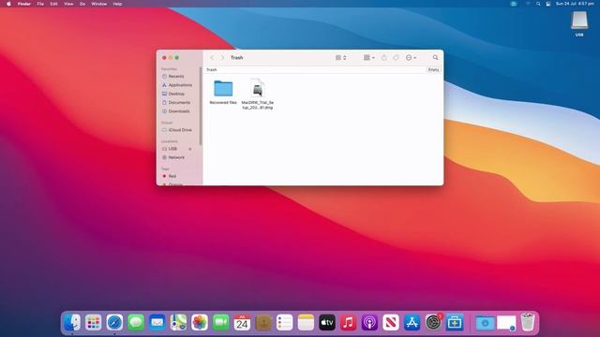Go forward in Finder navigation
The width and height of the screenshot is (600, 337).
pyautogui.click(x=222, y=58)
